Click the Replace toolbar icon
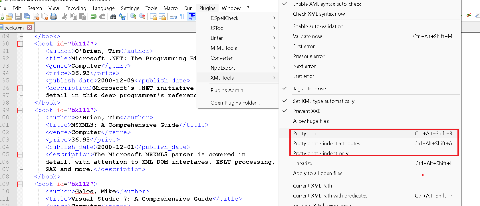480x206 pixels. (122, 17)
